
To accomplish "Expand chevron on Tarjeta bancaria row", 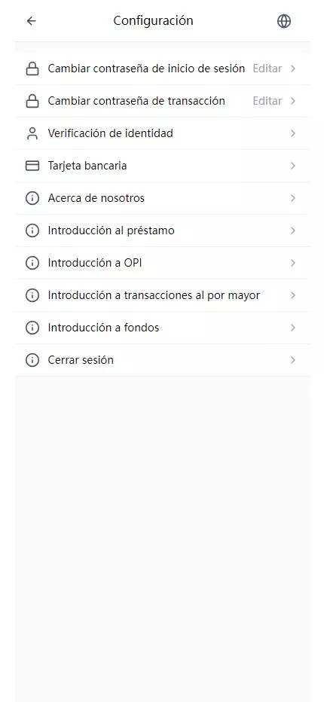I will point(292,166).
